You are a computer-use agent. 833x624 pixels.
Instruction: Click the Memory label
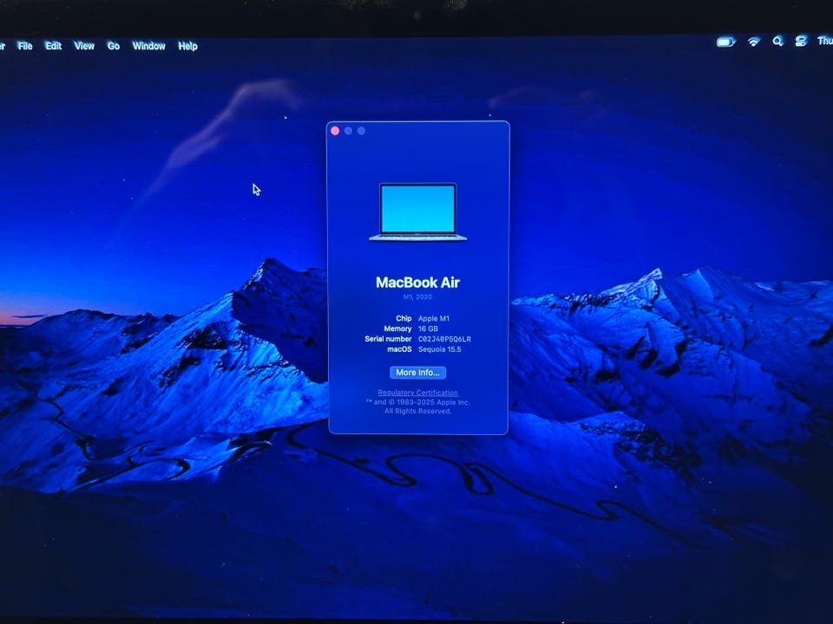point(398,329)
